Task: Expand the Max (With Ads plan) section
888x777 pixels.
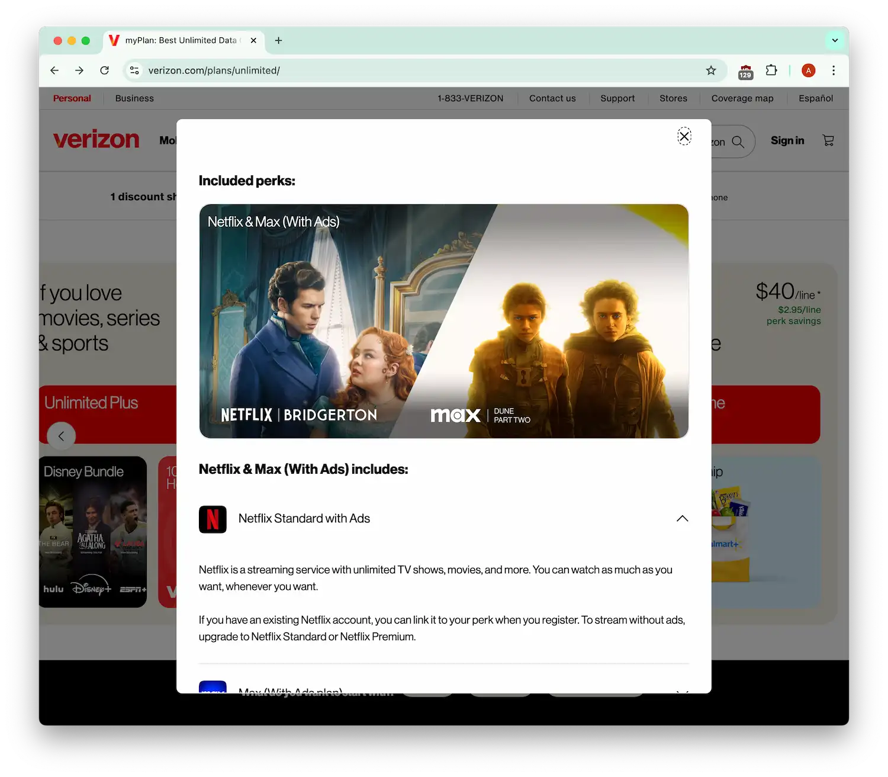Action: pyautogui.click(x=682, y=690)
